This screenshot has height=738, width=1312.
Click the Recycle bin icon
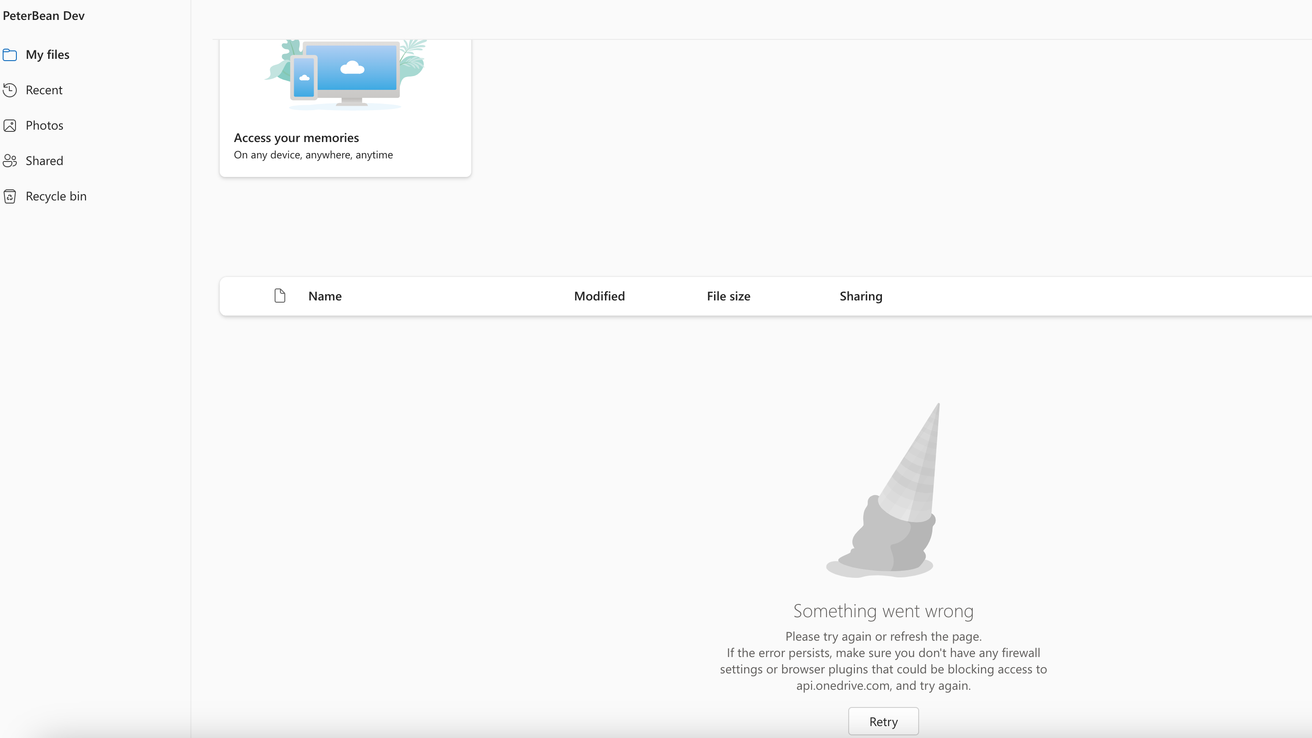point(10,196)
